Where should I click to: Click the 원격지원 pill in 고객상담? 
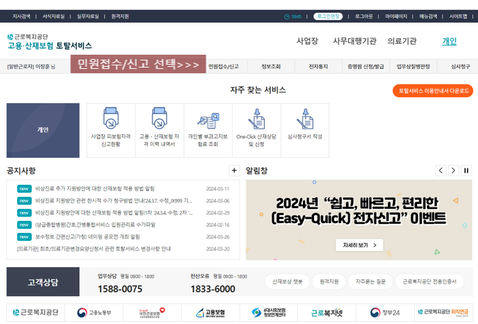[329, 281]
